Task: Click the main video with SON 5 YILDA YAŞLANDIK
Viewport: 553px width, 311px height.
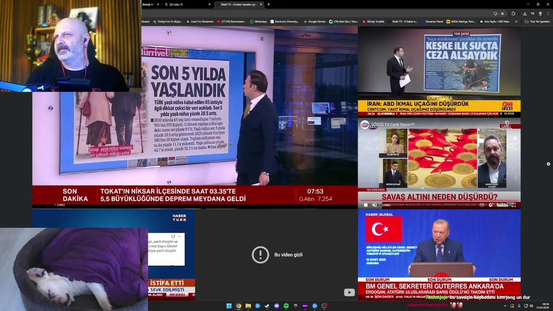Action: (195, 117)
